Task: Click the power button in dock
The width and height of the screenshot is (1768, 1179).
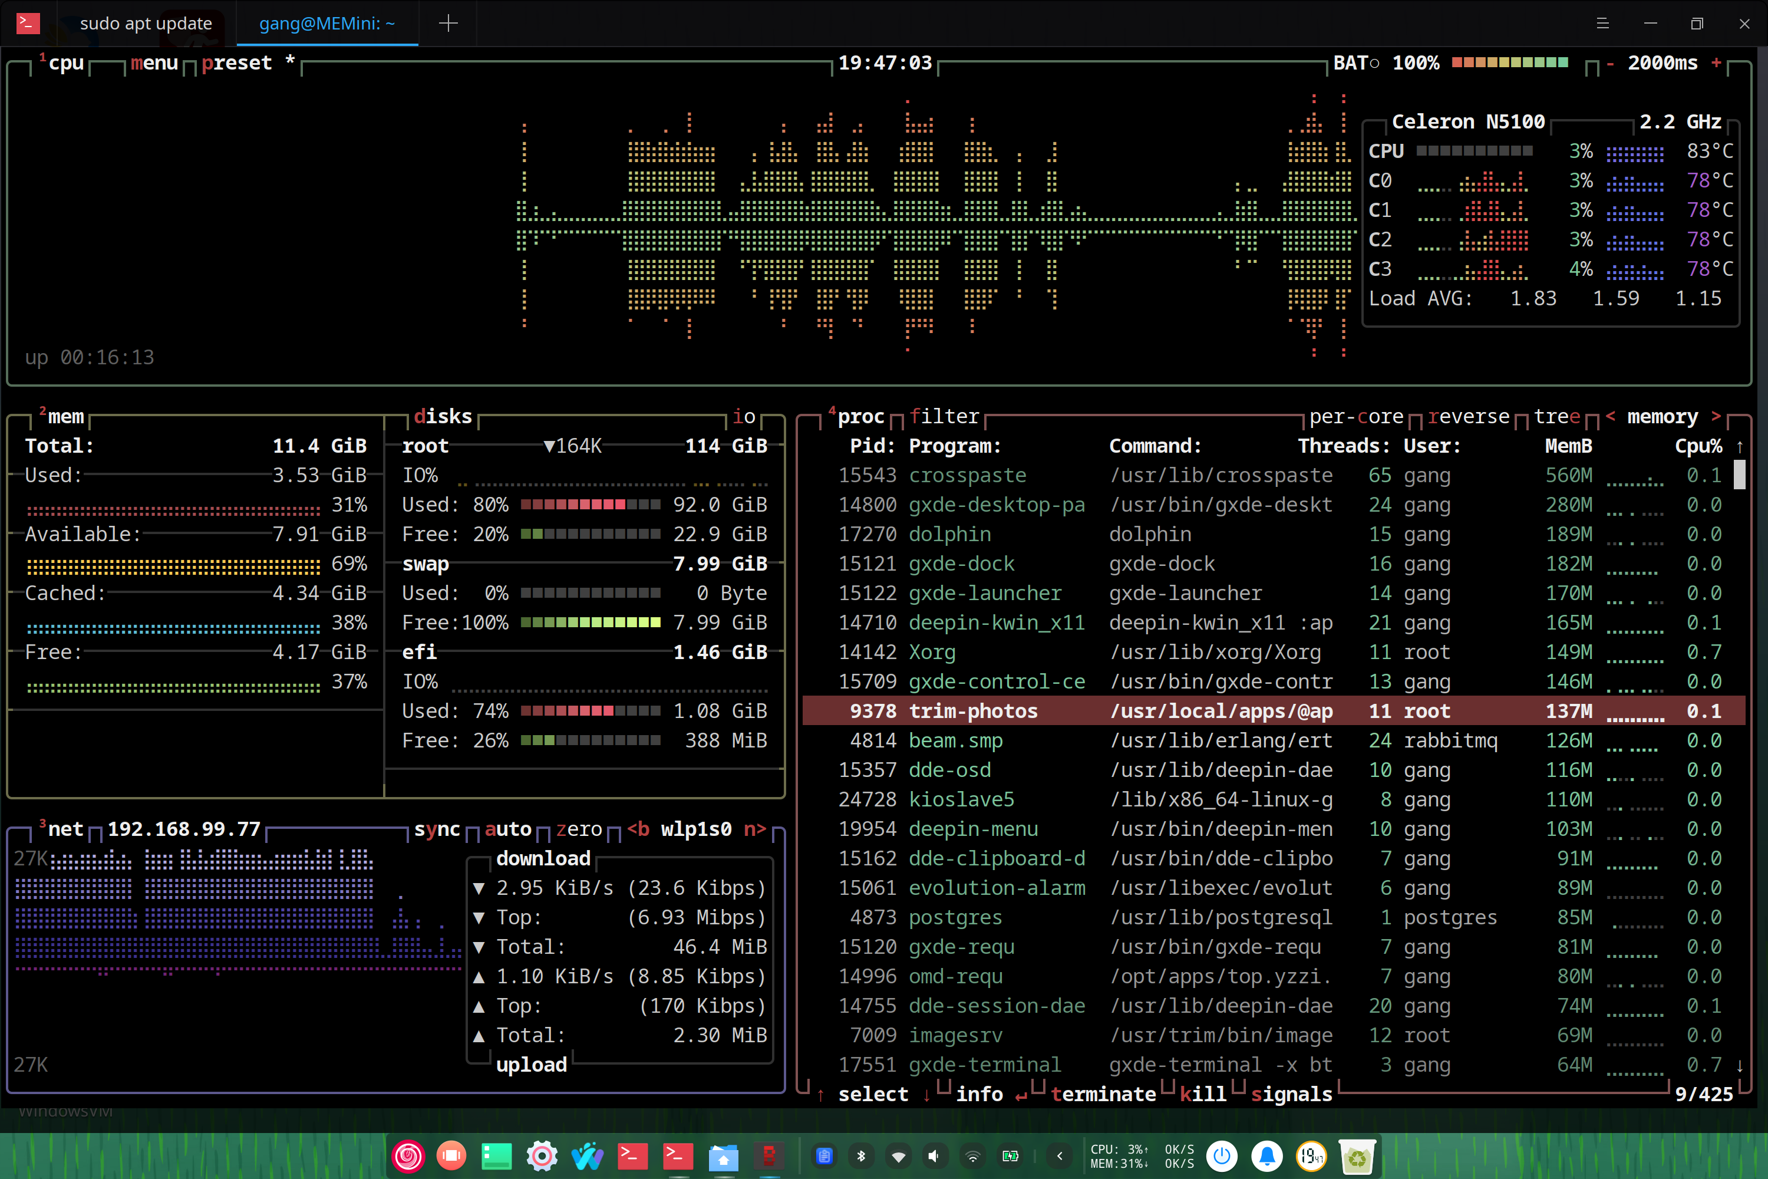Action: 1222,1155
